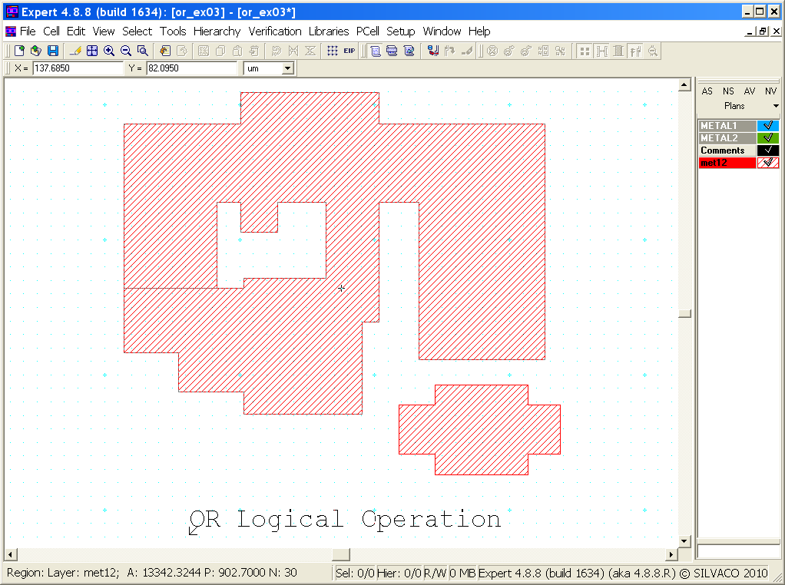Click the Zoom In magnifier icon
Viewport: 785px width, 585px height.
click(109, 51)
